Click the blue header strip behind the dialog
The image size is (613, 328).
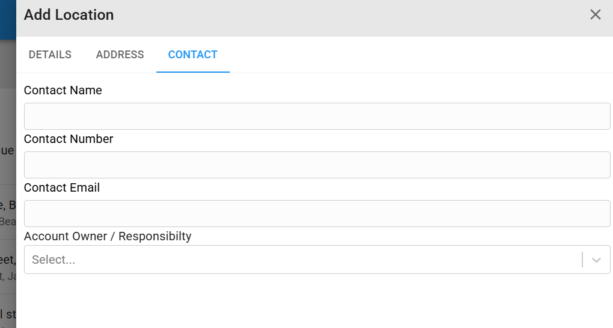[8, 19]
